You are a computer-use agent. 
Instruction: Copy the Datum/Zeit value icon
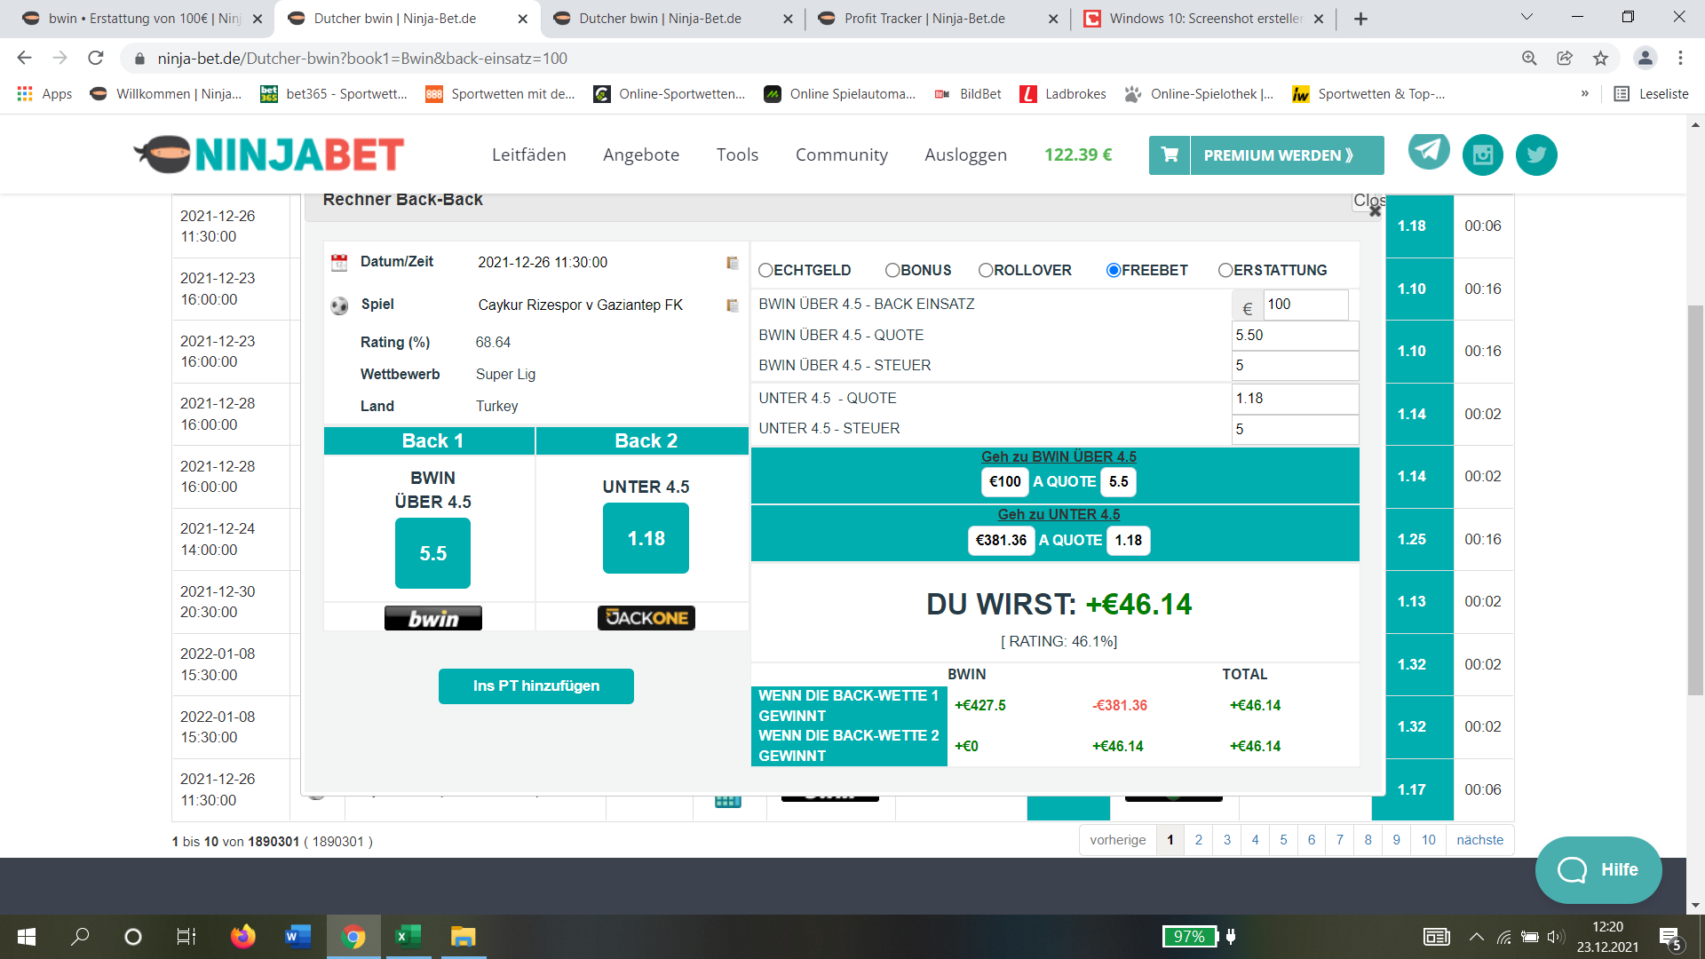[733, 263]
